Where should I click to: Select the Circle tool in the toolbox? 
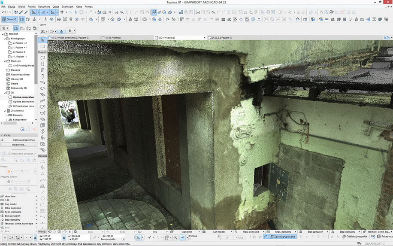(43, 198)
